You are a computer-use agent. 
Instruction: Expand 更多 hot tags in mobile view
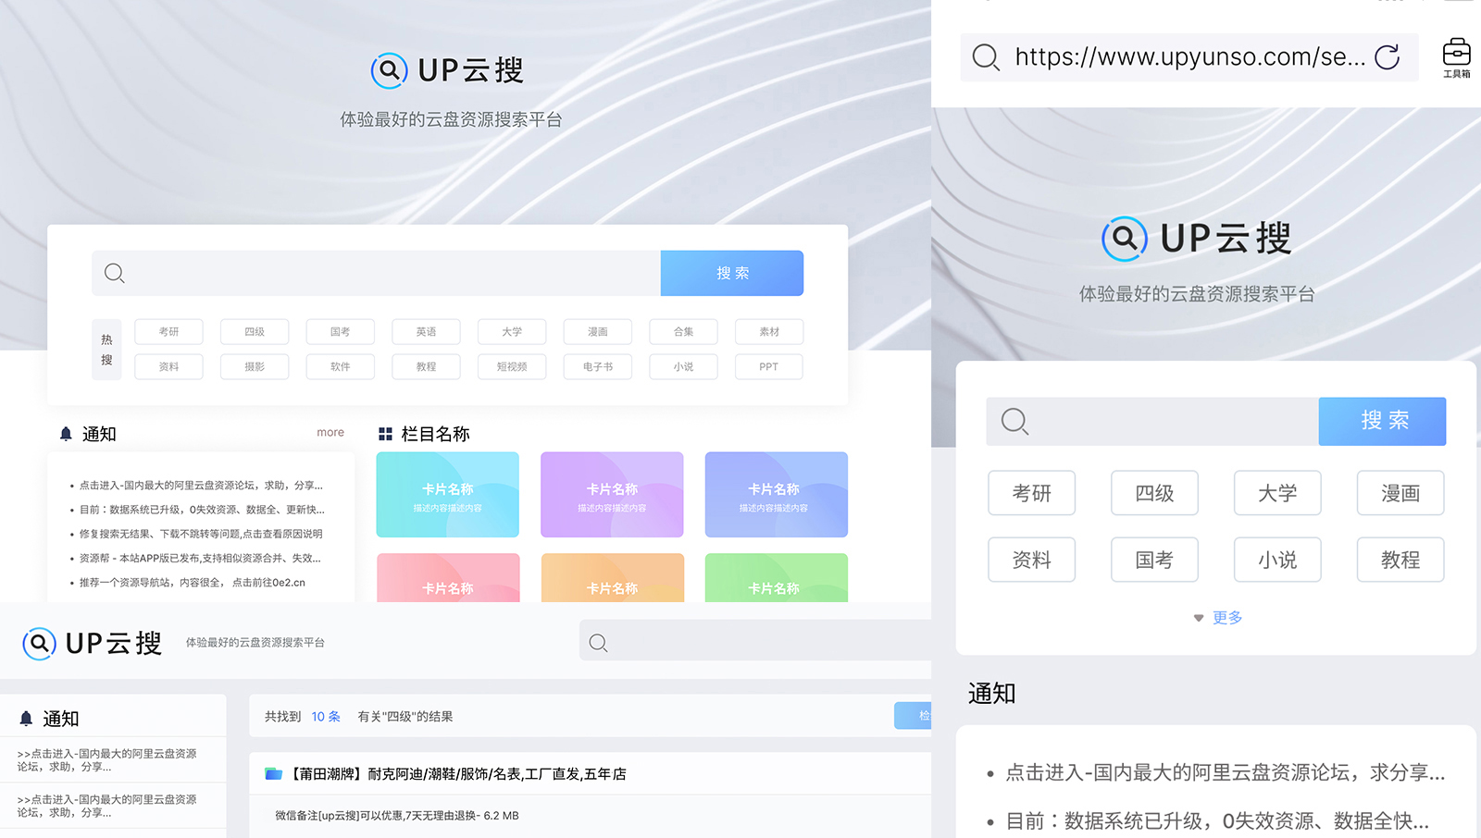coord(1218,617)
